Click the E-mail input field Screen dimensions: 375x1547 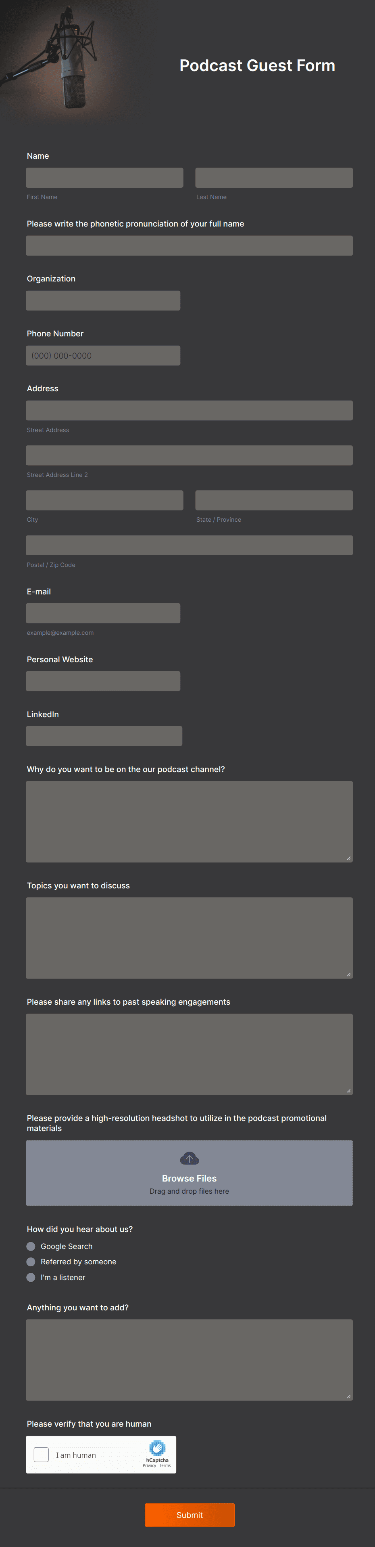(x=102, y=613)
